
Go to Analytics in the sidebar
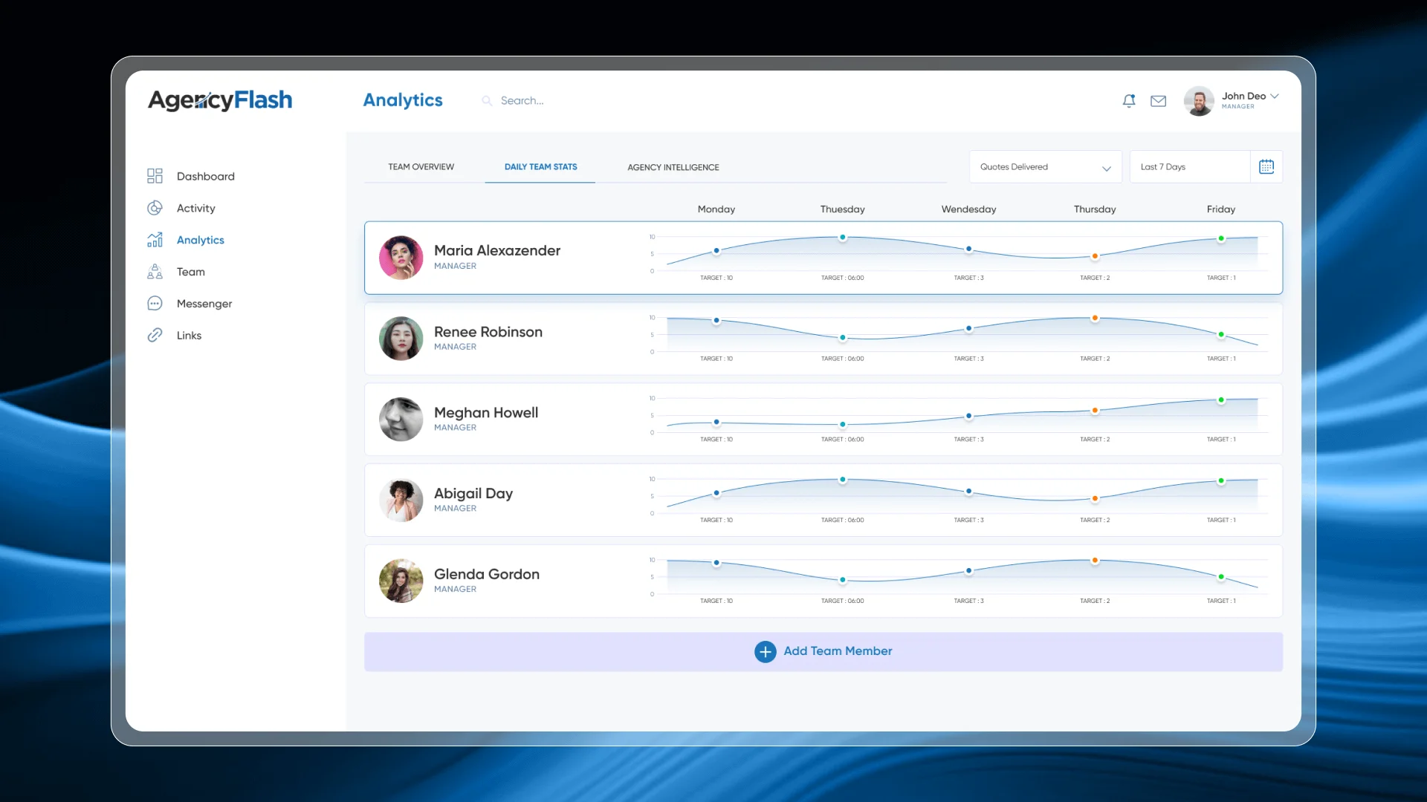[x=200, y=240]
